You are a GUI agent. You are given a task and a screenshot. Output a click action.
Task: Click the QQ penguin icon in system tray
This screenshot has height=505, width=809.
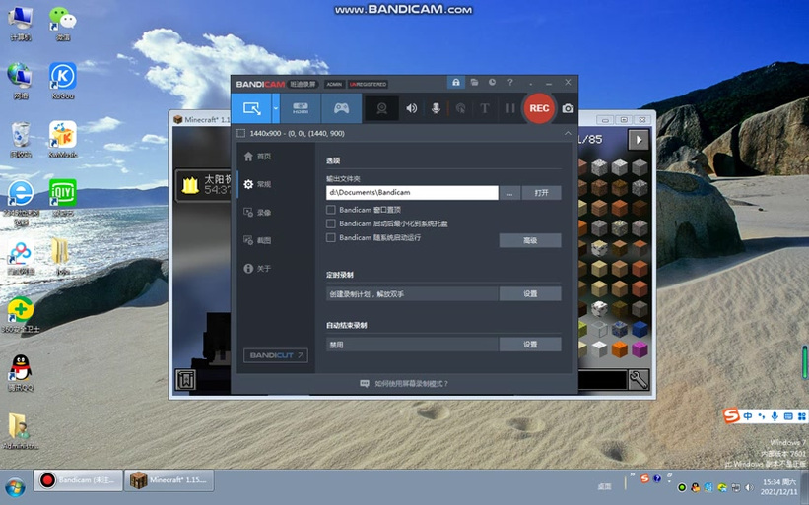(695, 487)
